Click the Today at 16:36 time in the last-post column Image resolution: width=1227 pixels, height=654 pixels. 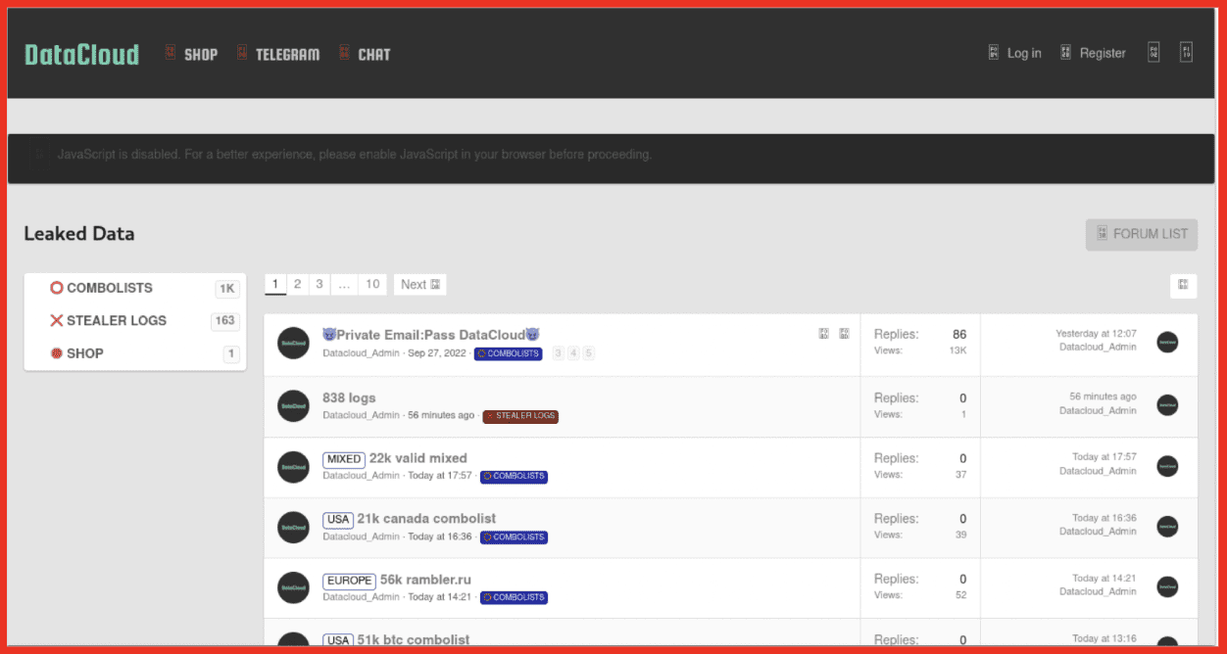[1104, 518]
